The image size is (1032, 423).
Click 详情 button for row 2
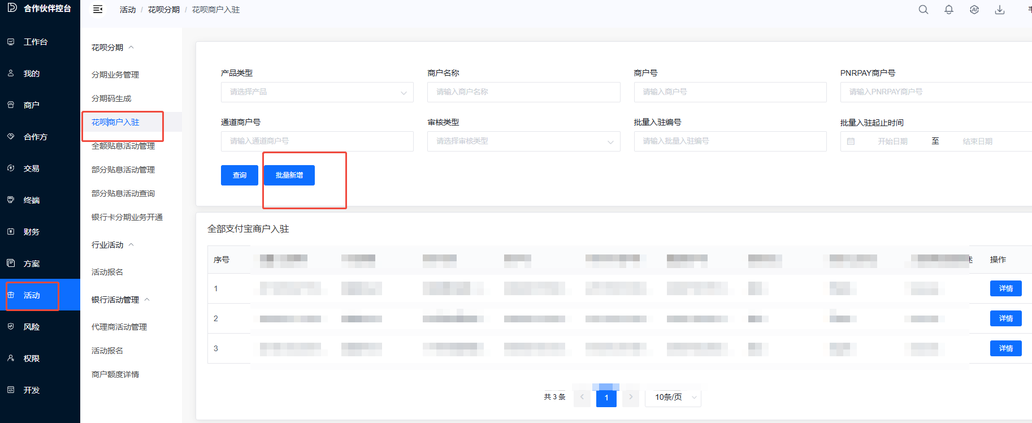(1005, 318)
